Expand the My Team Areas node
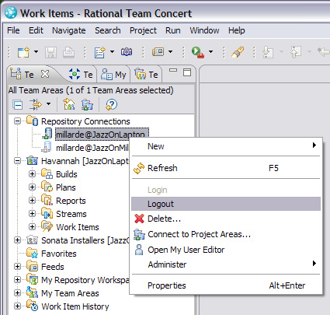 18,293
